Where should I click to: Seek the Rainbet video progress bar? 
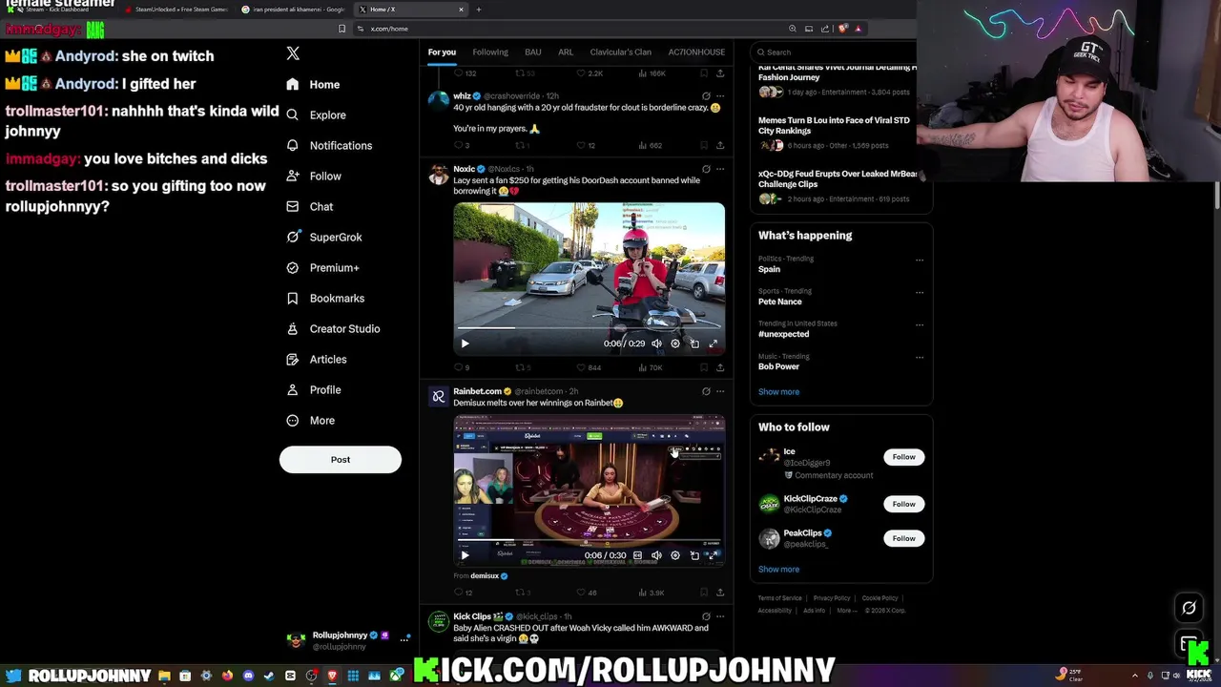(589, 540)
